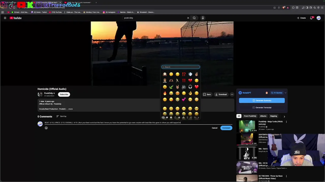Insert the heart hands emoji
The width and height of the screenshot is (325, 182).
[171, 80]
